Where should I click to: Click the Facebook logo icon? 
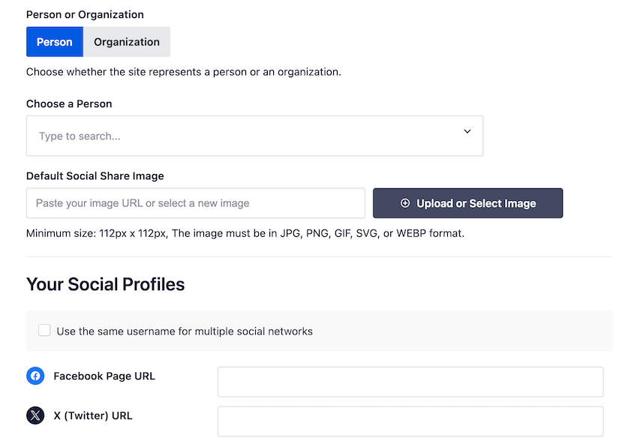tap(35, 376)
